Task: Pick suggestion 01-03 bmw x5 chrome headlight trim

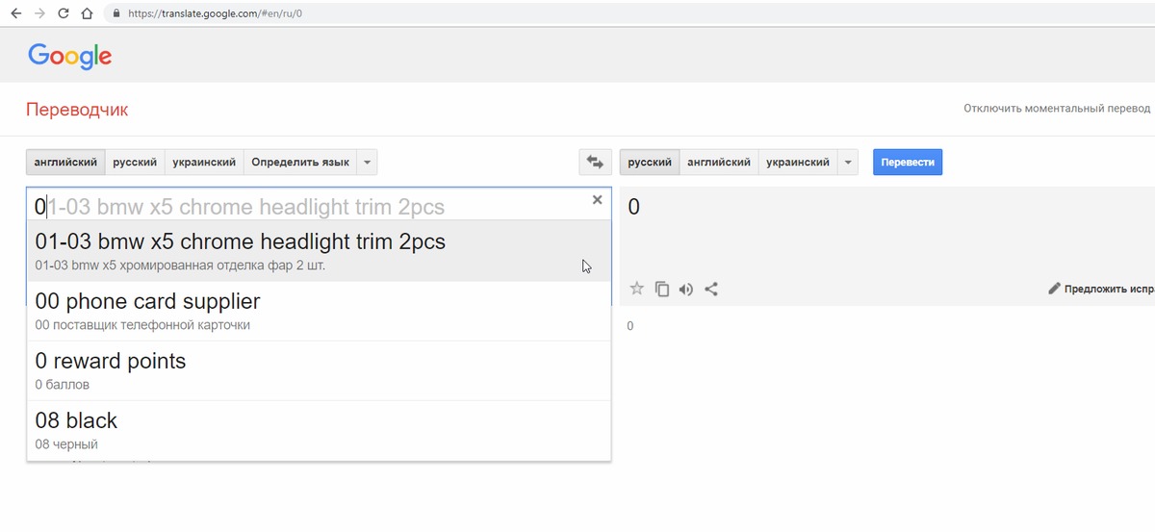Action: 319,251
